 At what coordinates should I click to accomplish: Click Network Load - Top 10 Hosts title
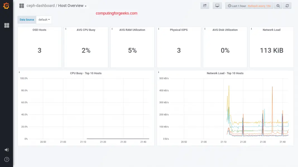(225, 73)
